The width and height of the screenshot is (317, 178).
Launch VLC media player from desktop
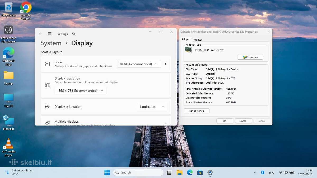click(8, 147)
